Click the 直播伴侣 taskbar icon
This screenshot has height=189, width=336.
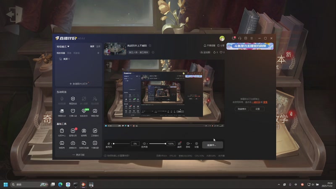coord(83,184)
